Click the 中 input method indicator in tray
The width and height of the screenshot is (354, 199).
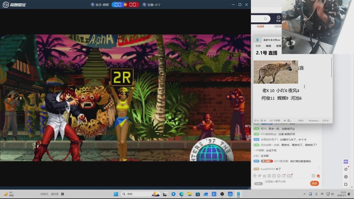(322, 194)
